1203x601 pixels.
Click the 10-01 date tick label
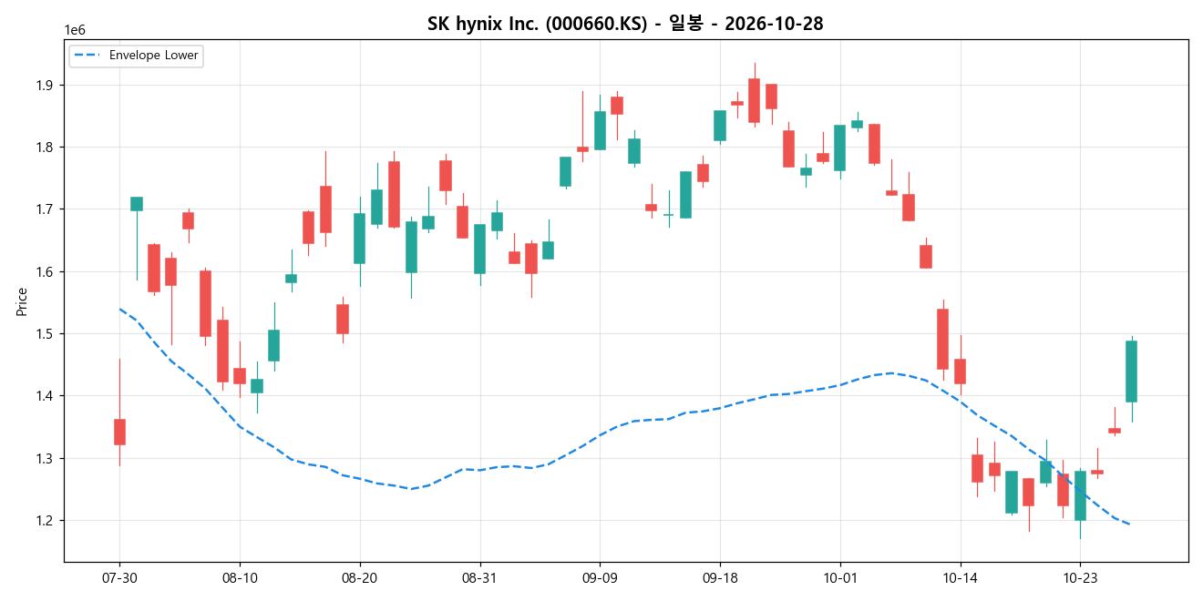840,576
